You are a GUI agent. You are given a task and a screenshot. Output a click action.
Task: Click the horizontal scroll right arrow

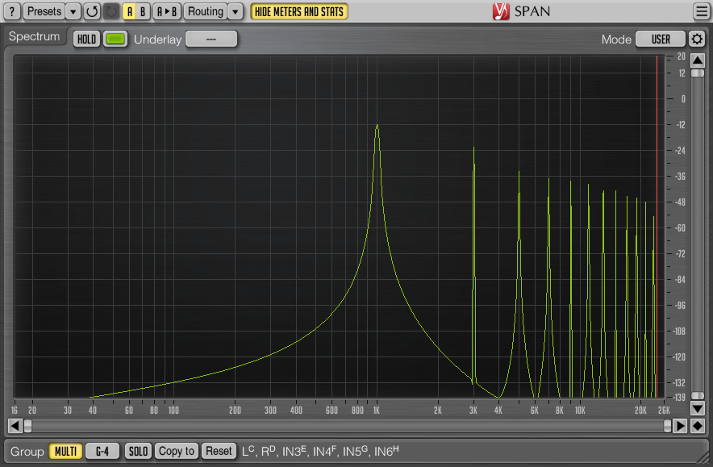tap(680, 426)
